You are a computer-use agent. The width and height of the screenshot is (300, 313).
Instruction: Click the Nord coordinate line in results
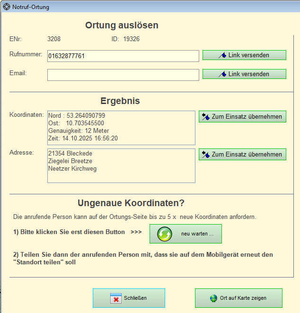(77, 116)
